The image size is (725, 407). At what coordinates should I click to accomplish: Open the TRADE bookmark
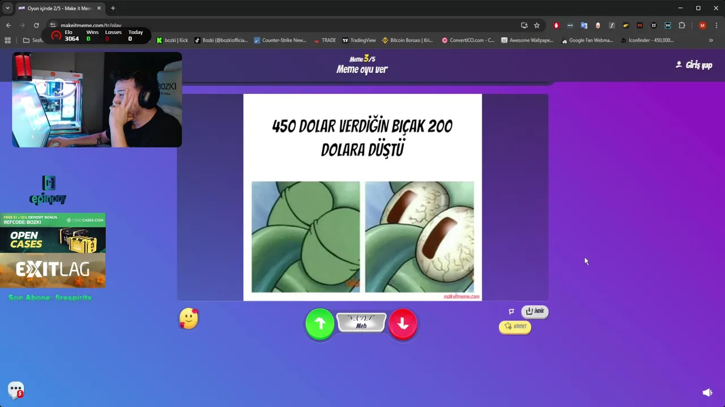click(x=324, y=40)
